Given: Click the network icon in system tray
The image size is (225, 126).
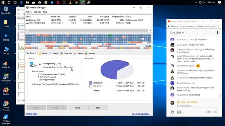Looking at the screenshot, I should coord(200,2).
